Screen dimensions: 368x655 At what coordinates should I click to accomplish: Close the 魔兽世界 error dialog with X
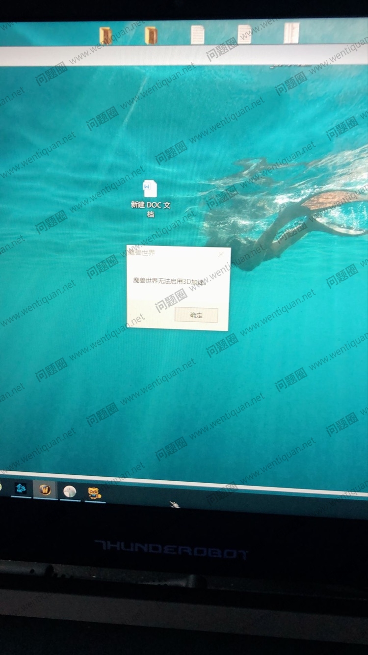[220, 254]
